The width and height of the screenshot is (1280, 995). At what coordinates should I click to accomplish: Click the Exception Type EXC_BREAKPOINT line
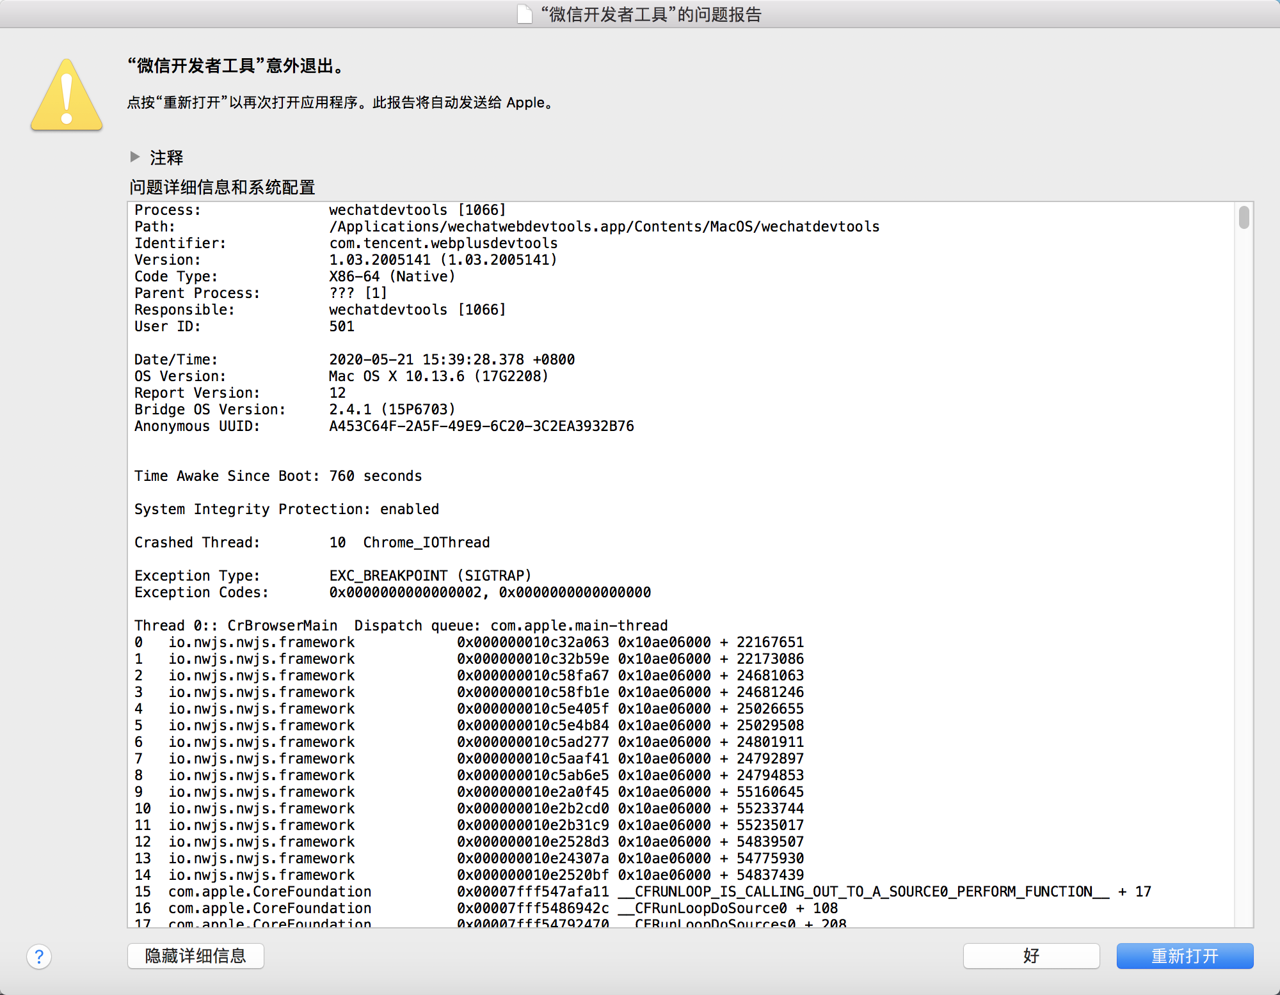pyautogui.click(x=333, y=576)
